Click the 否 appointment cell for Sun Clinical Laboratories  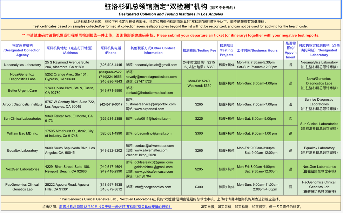tap(291, 118)
